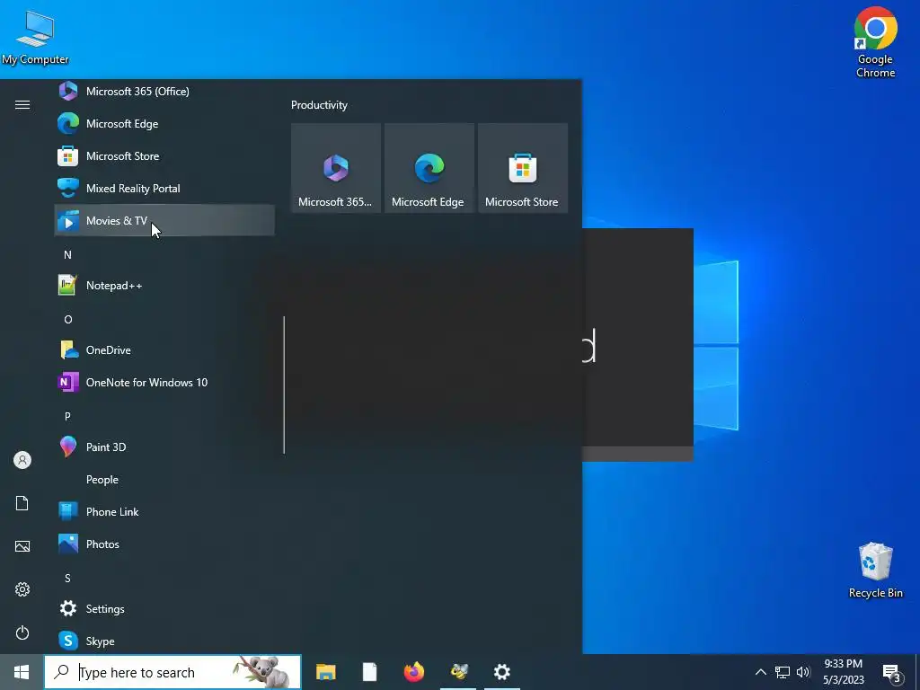Screen dimensions: 920x690
Task: Open the Photos app
Action: tap(164, 544)
